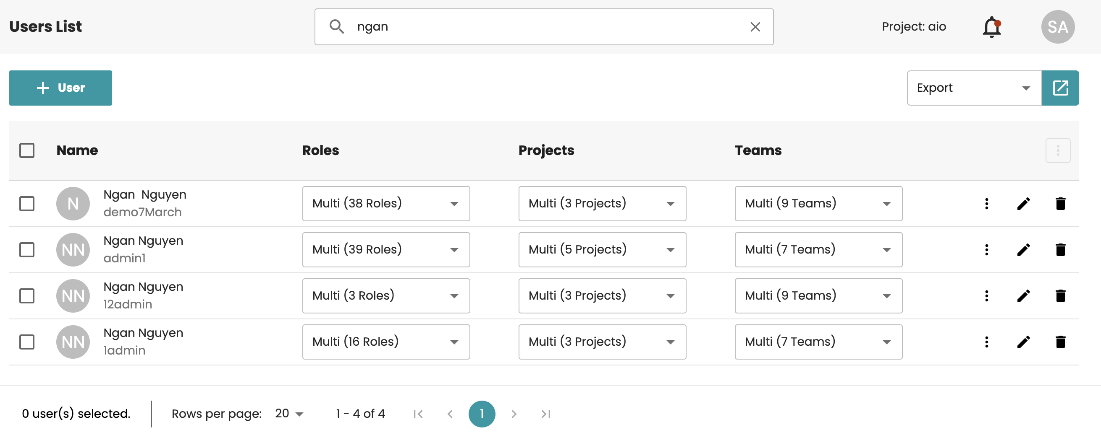Delete the admin1 user with trash icon
Viewport: 1101px width, 435px height.
tap(1060, 250)
